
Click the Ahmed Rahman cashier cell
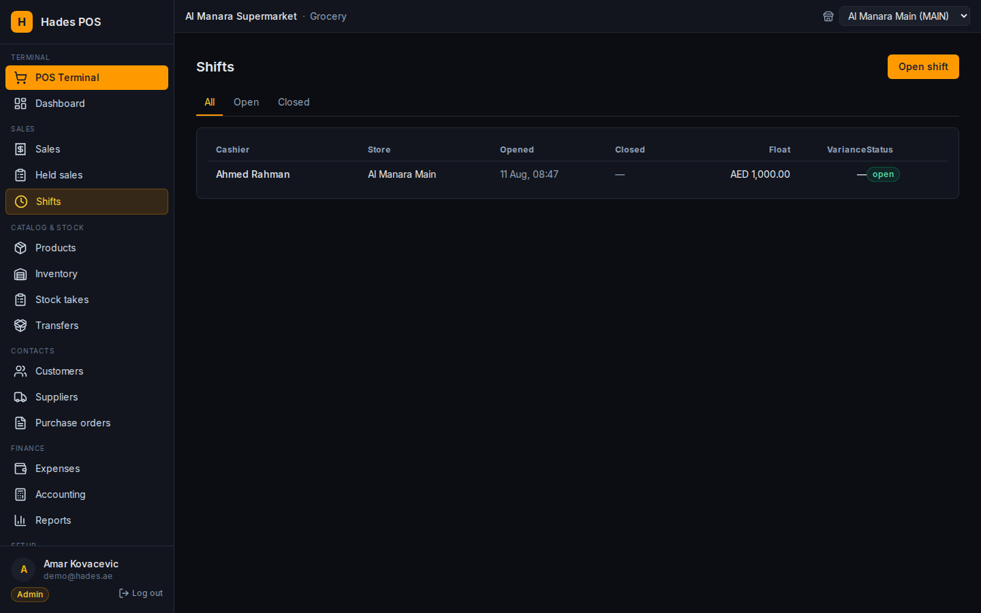(x=253, y=174)
